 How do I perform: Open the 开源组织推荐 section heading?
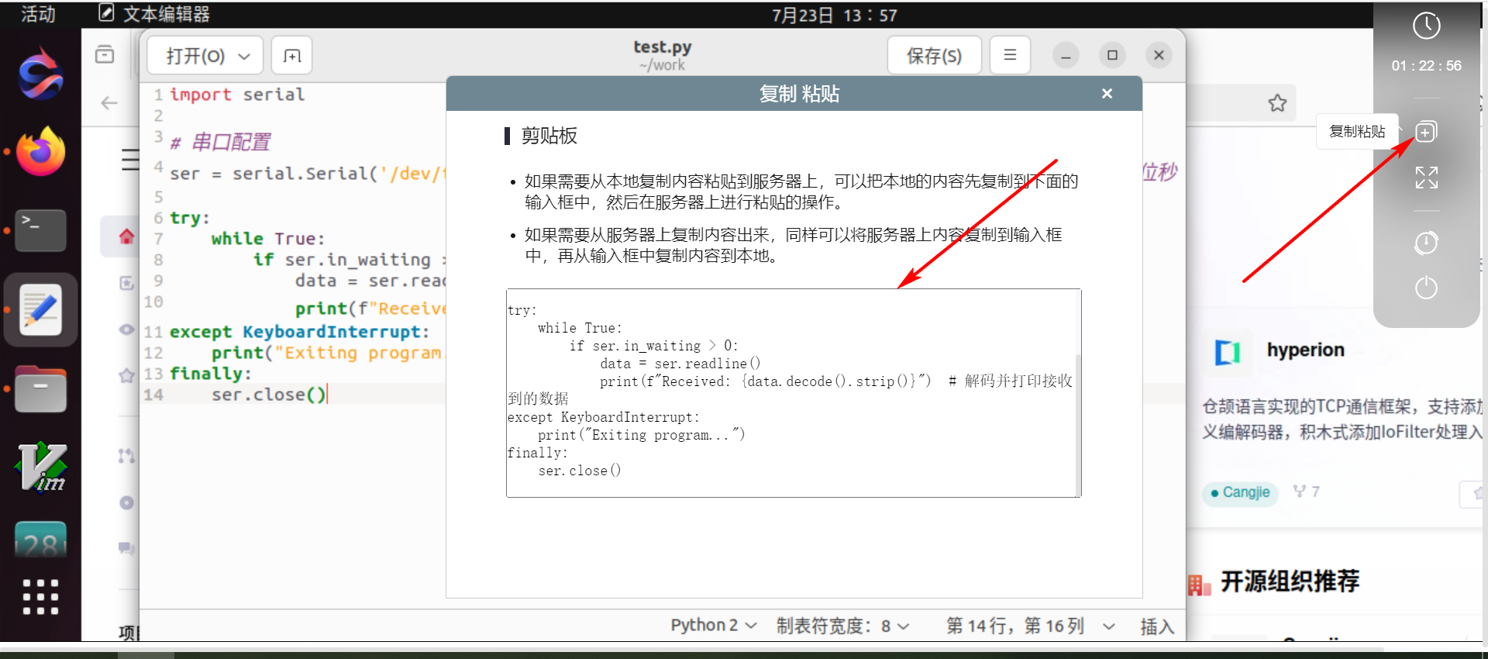[1290, 581]
